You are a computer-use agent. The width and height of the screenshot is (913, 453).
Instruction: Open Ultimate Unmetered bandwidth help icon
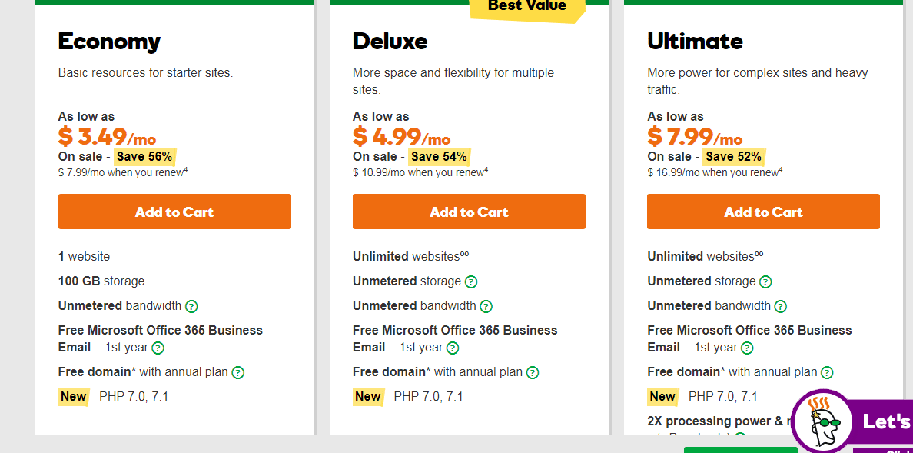[x=781, y=306]
